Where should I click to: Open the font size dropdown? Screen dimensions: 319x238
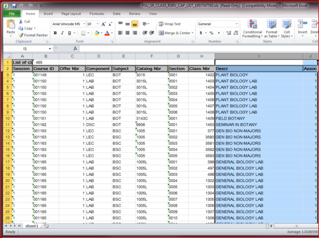click(x=97, y=24)
